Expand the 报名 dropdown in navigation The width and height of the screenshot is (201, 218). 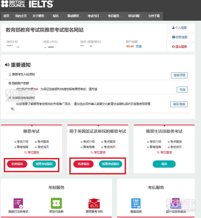point(57,16)
